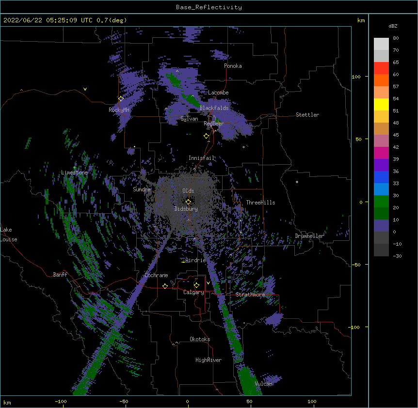418x408 pixels.
Task: Select the Banff label
Action: (60, 275)
